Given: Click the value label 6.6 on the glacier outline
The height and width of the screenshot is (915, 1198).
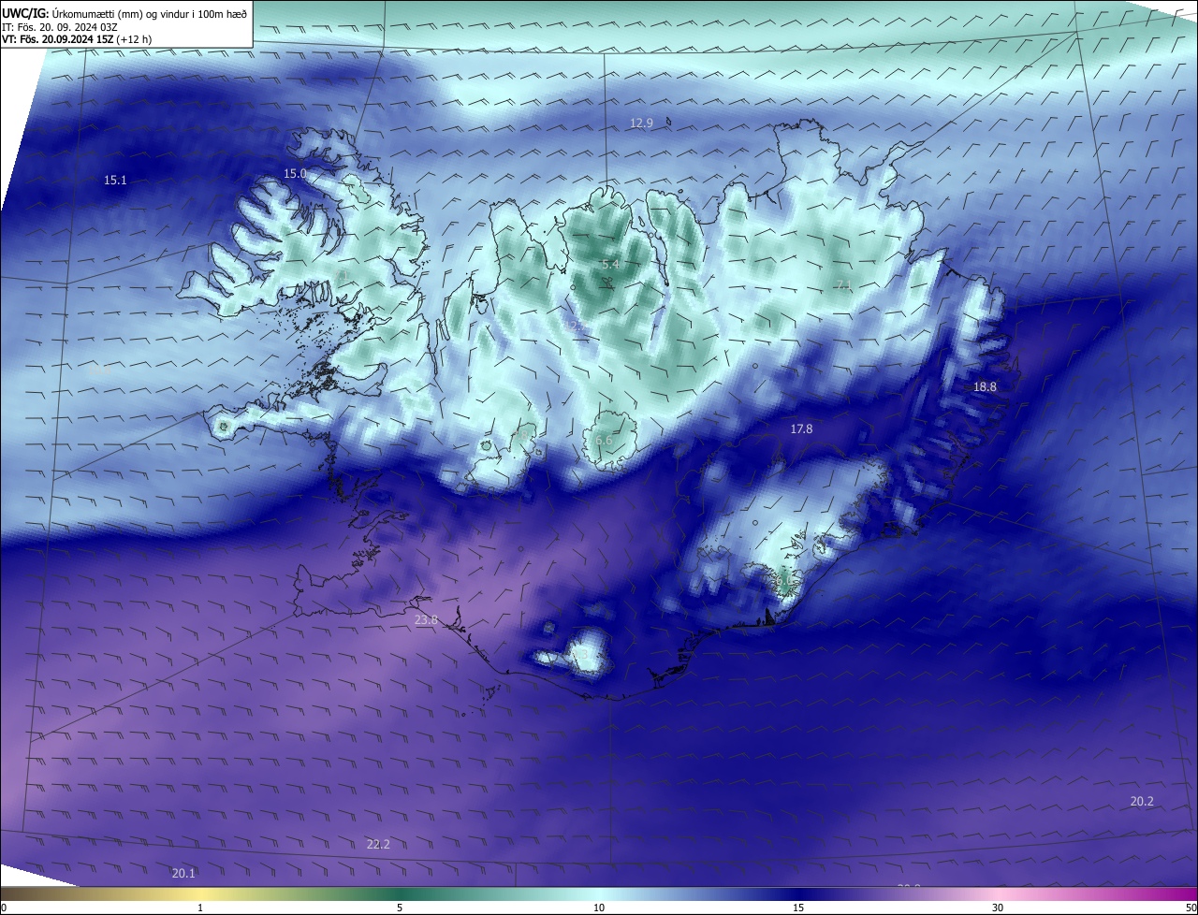Looking at the screenshot, I should 604,440.
